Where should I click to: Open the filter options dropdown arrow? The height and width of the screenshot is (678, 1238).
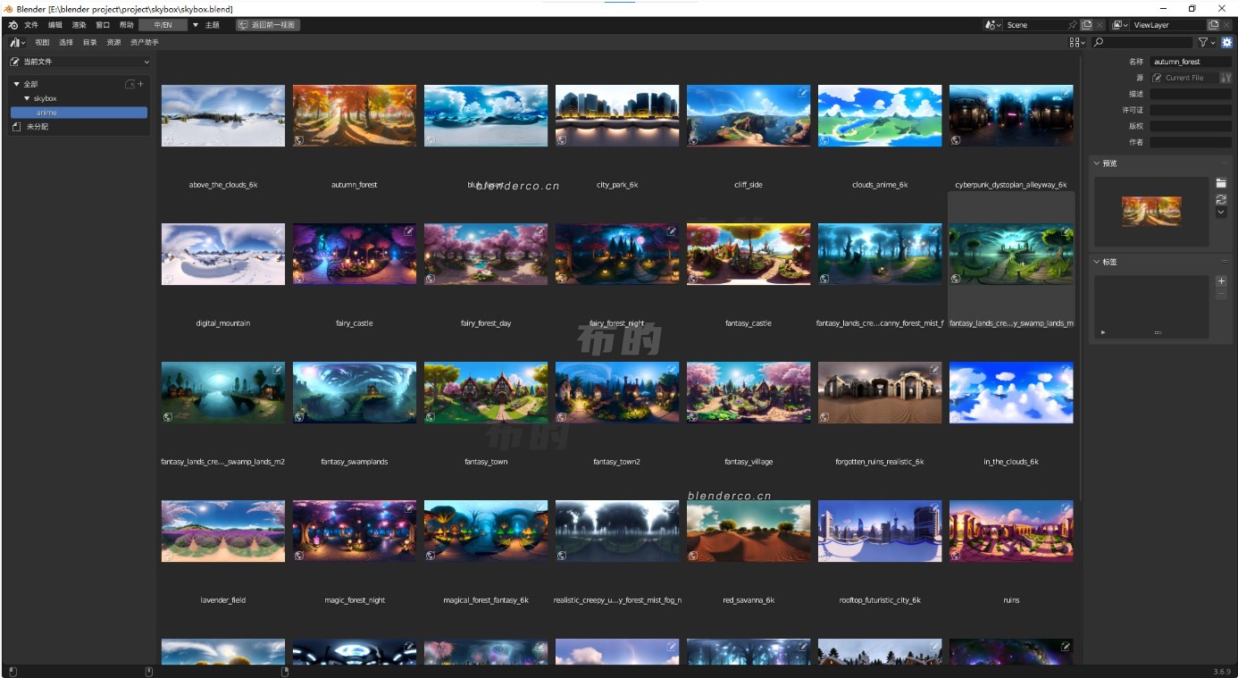point(1213,42)
